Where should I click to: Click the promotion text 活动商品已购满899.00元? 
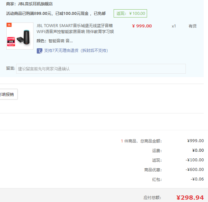[x=29, y=14]
